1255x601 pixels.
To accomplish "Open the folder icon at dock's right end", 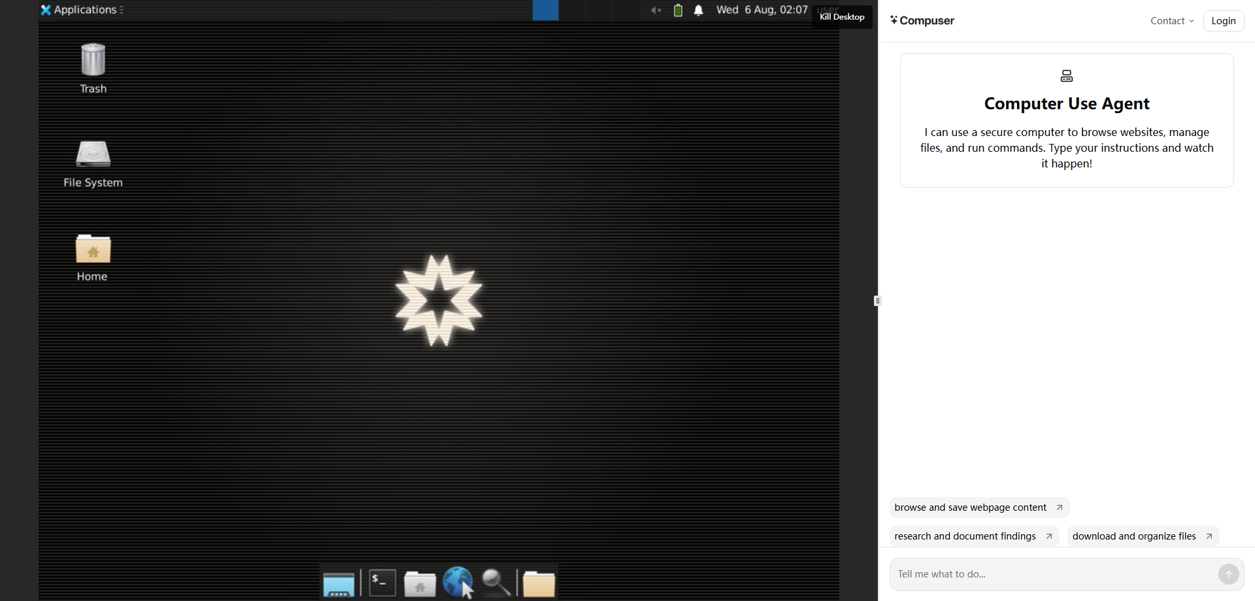I will pyautogui.click(x=539, y=583).
